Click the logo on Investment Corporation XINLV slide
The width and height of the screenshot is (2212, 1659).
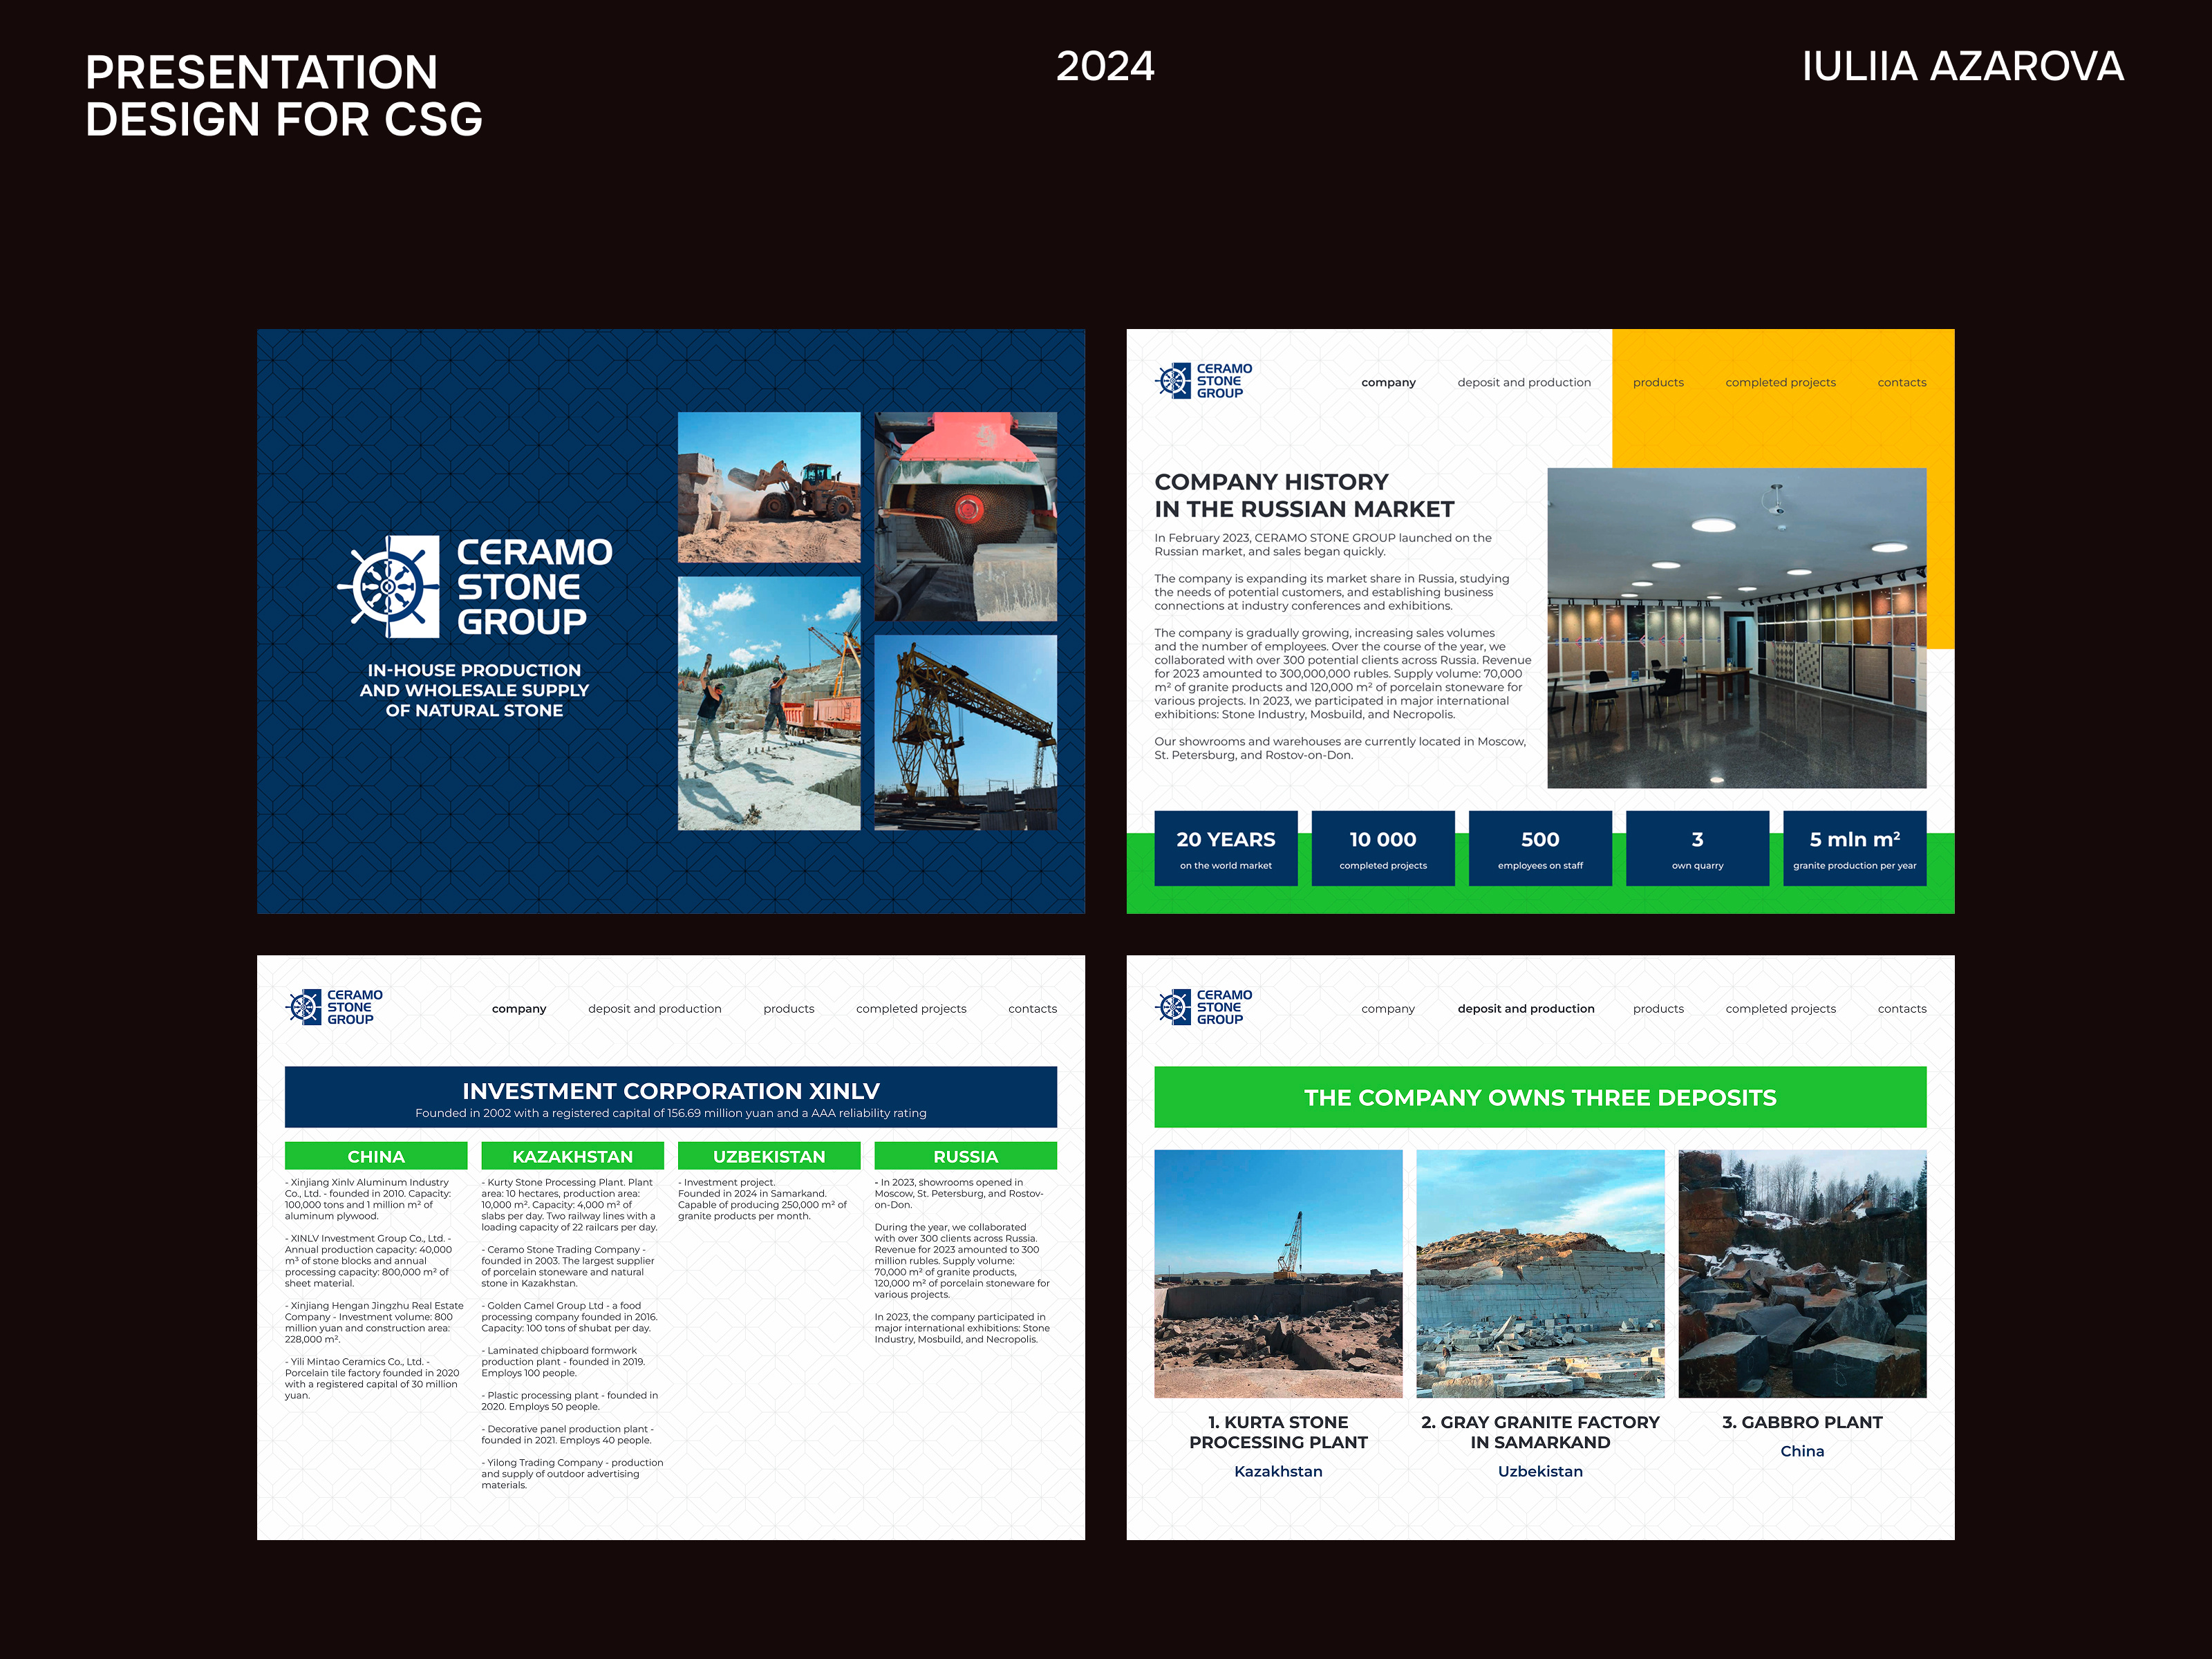tap(334, 1007)
